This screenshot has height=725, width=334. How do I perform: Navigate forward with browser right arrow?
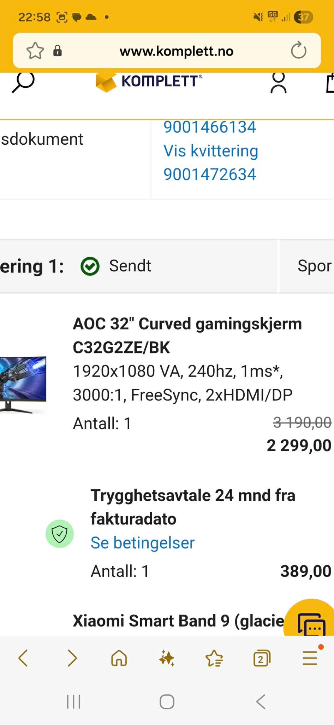(72, 658)
